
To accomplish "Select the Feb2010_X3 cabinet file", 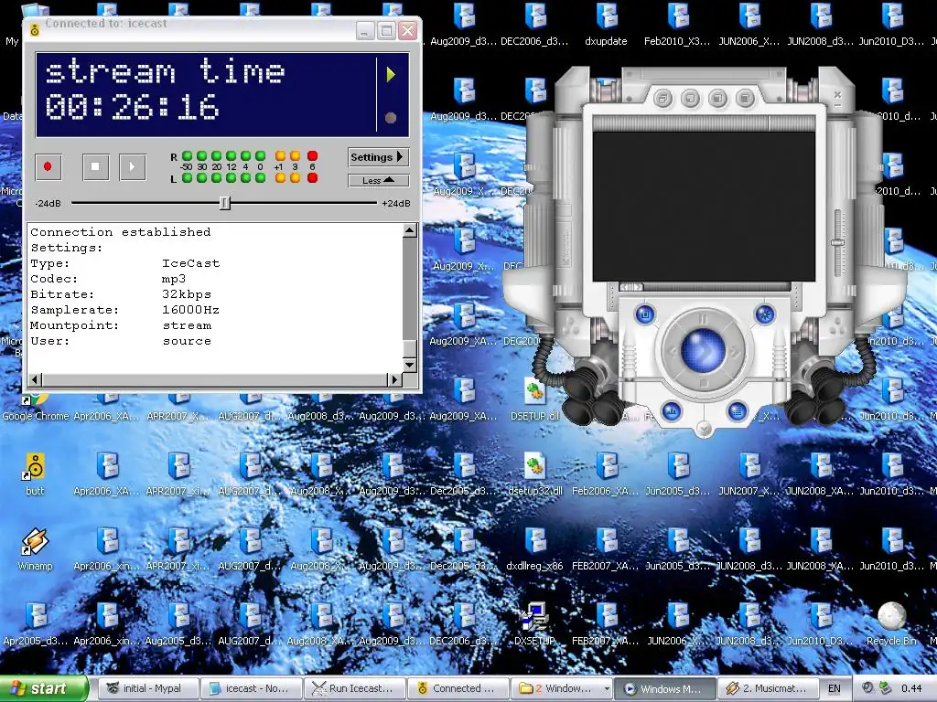I will tap(678, 25).
